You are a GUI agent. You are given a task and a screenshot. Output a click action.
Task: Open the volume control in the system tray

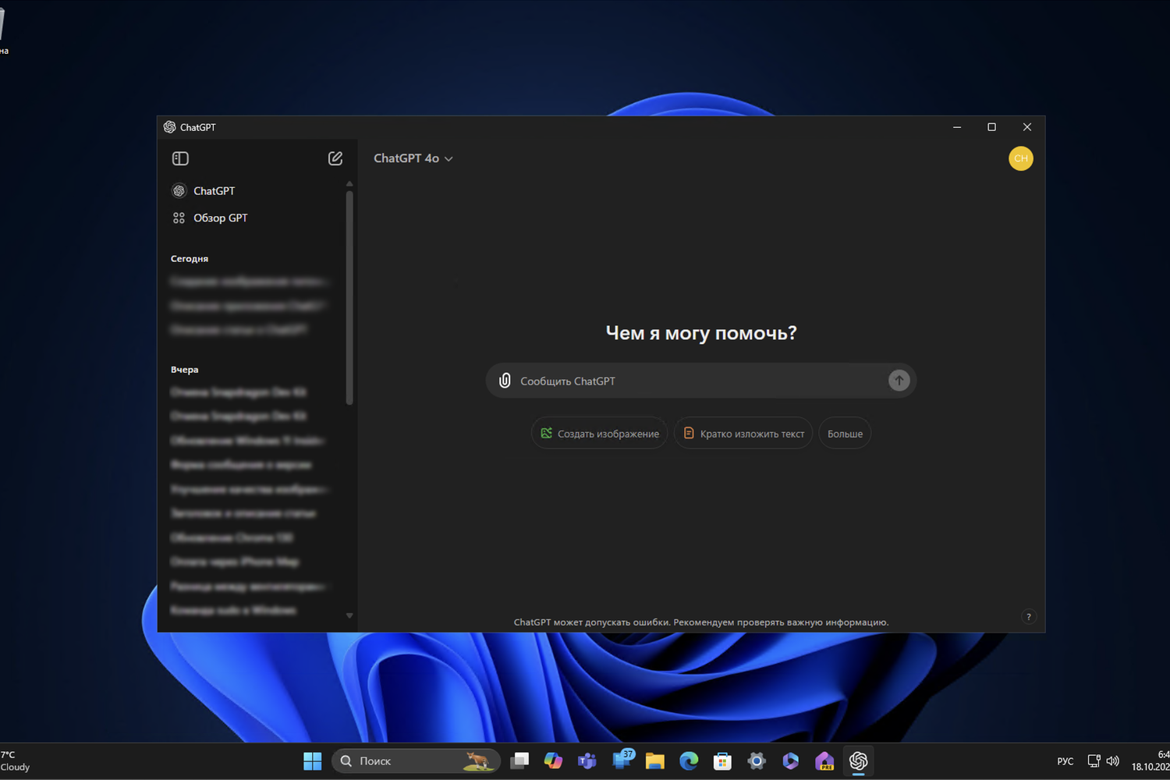pyautogui.click(x=1113, y=760)
